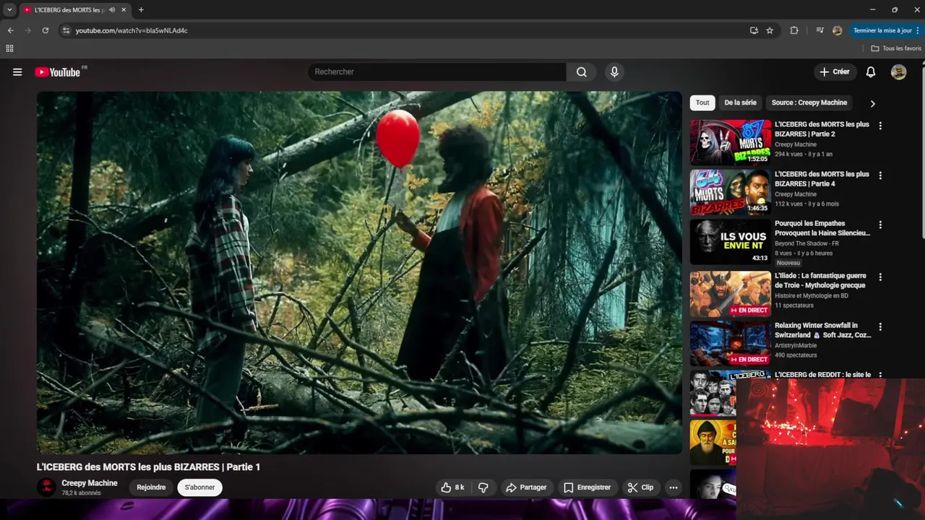
Task: Open tab search dropdown arrow
Action: tap(9, 10)
